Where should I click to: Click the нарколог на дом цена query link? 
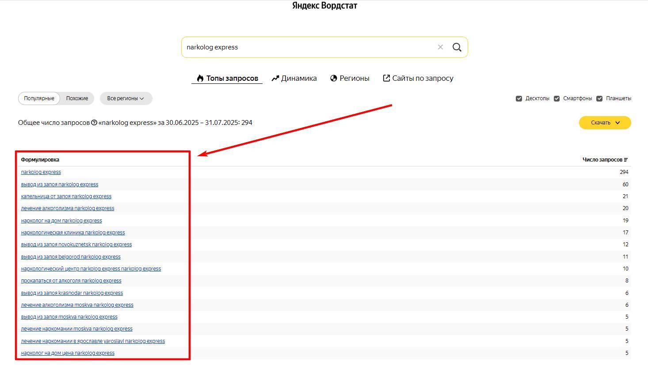[68, 353]
